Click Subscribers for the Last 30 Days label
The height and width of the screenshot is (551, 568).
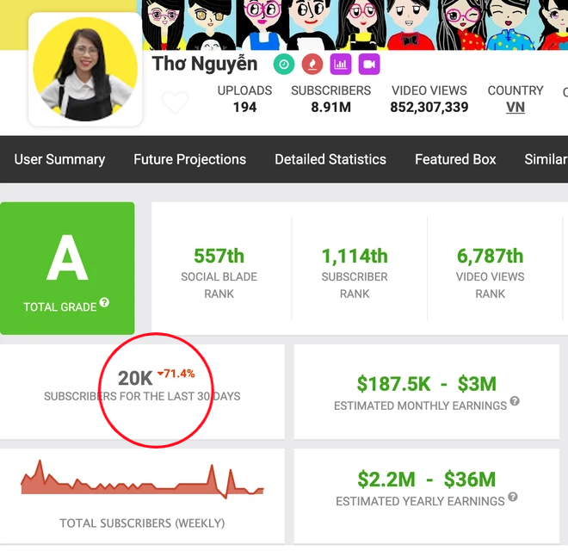tap(142, 396)
